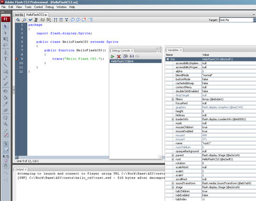256x201 pixels.
Task: Click the Check syntax checkmark icon
Action: (x=30, y=20)
